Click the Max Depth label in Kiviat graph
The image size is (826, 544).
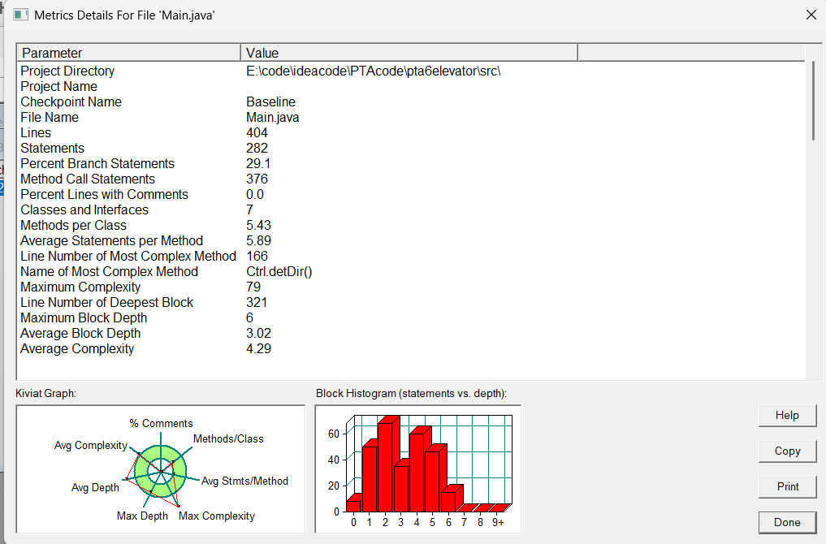tap(142, 516)
